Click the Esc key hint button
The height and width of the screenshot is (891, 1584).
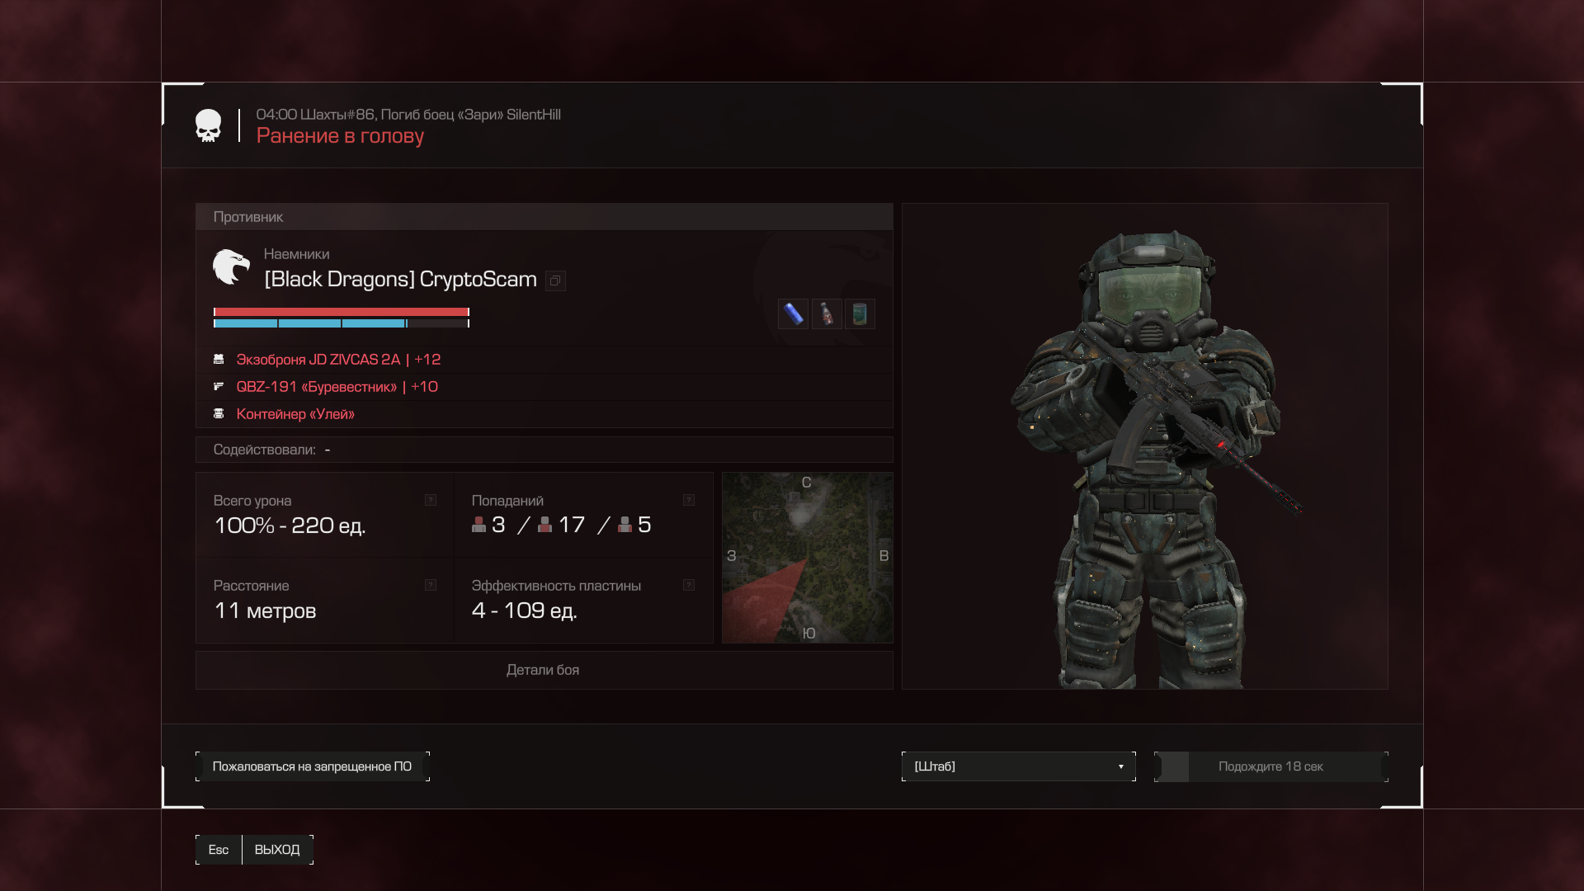[219, 850]
